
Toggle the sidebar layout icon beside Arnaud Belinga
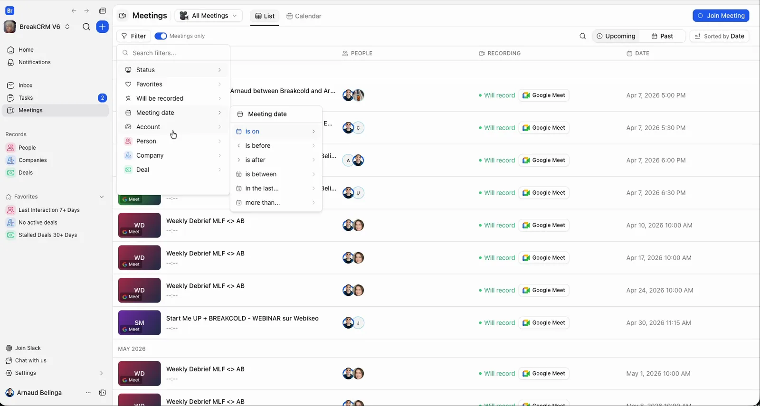point(102,393)
